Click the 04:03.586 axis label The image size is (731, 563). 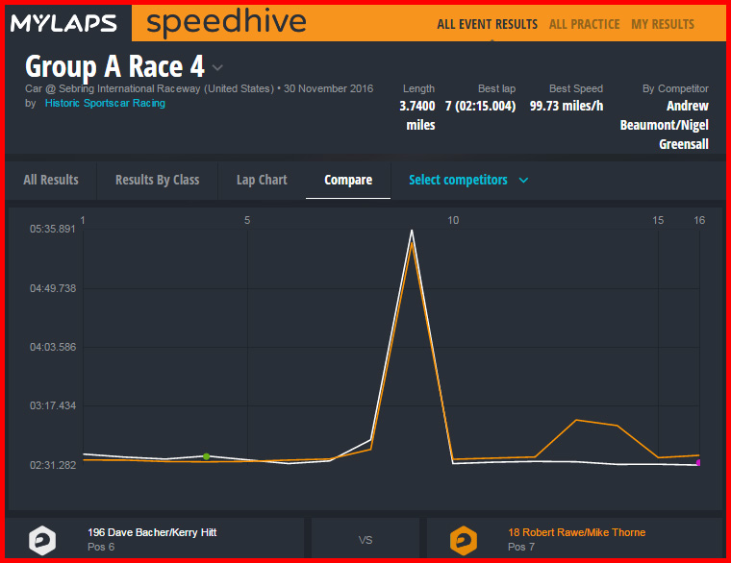click(x=53, y=347)
